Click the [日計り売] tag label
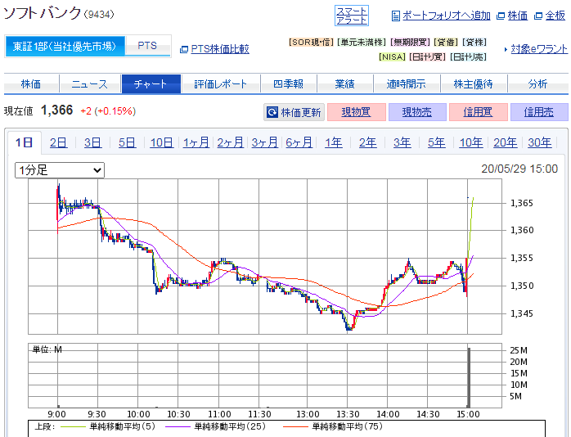The image size is (571, 437). pos(468,56)
